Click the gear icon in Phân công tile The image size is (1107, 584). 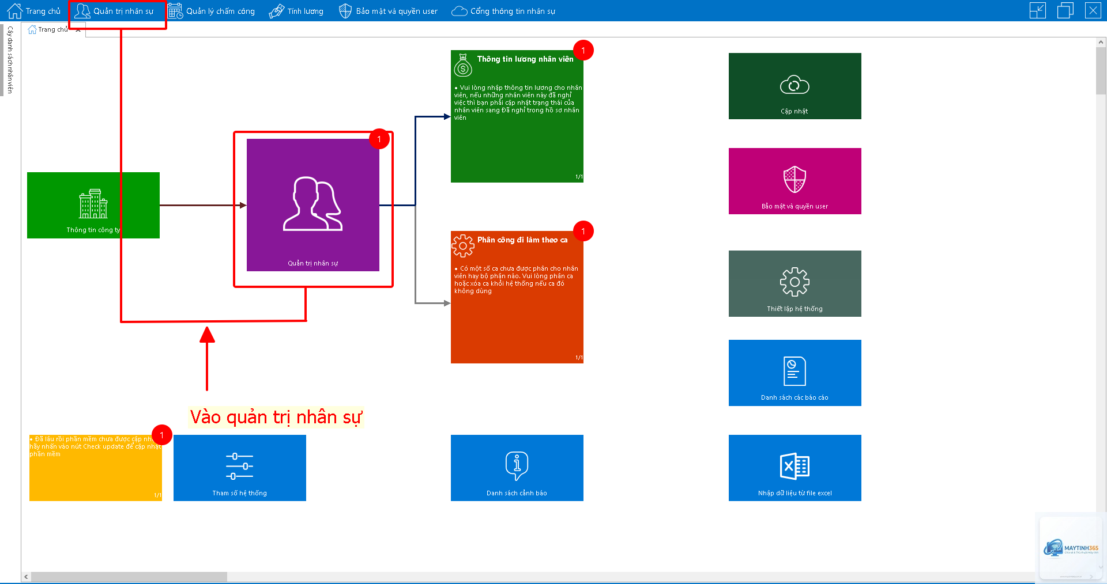coord(463,246)
